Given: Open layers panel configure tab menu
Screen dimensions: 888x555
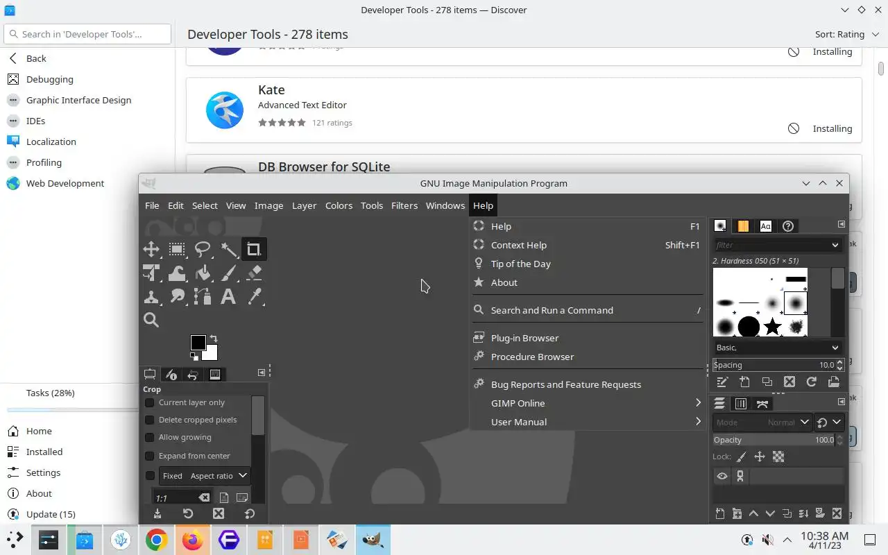Looking at the screenshot, I should (841, 402).
